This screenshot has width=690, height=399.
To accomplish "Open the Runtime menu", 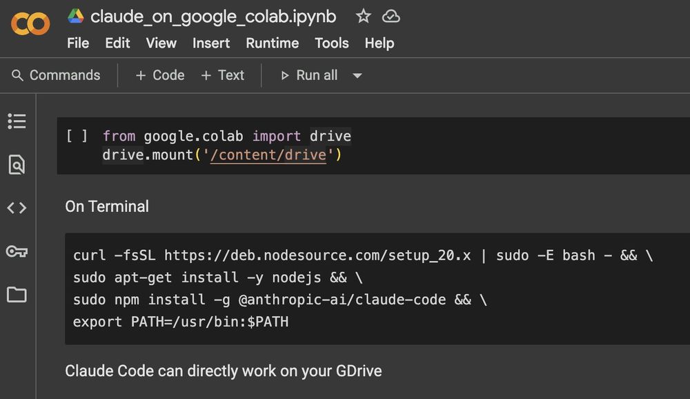I will [x=273, y=43].
